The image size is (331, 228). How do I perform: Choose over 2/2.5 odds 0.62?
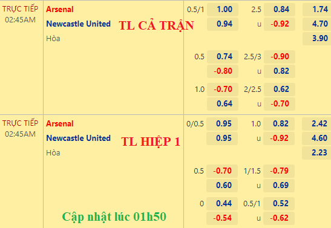pyautogui.click(x=280, y=90)
